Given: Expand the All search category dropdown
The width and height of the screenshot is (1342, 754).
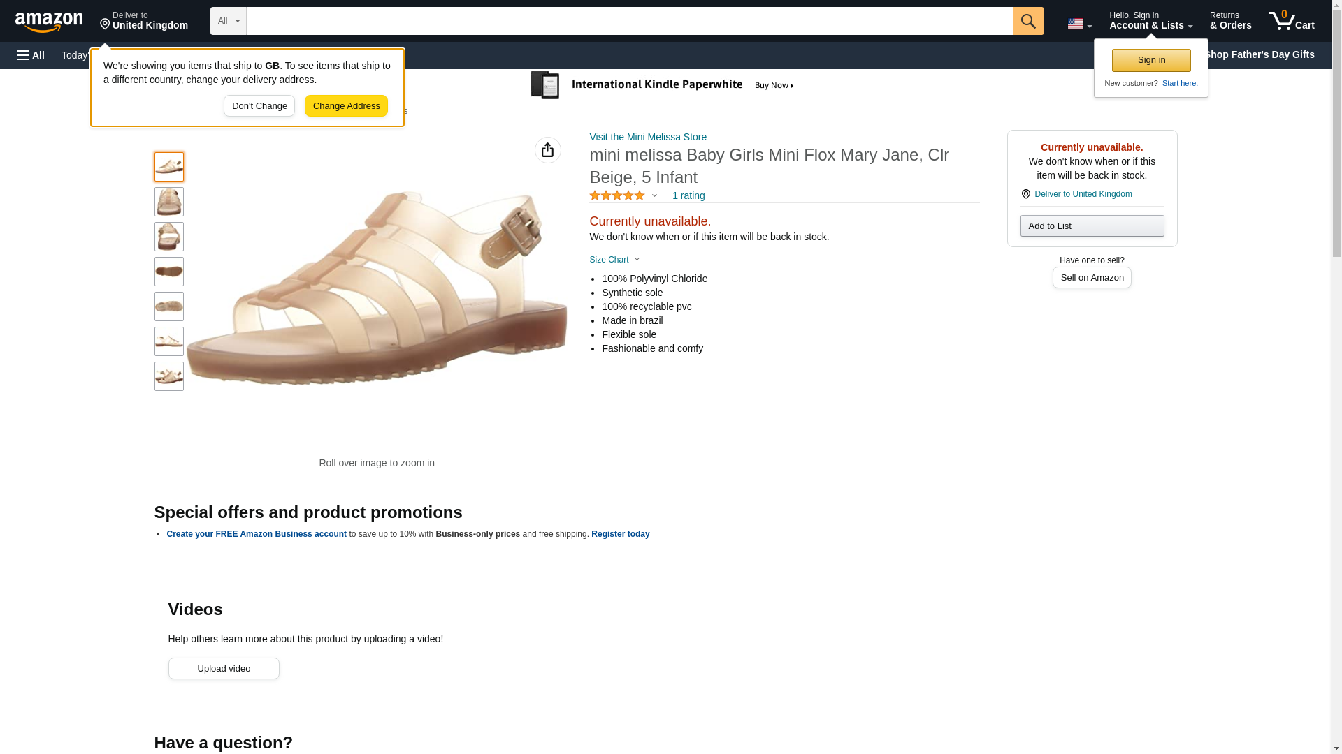Looking at the screenshot, I should click(x=228, y=21).
